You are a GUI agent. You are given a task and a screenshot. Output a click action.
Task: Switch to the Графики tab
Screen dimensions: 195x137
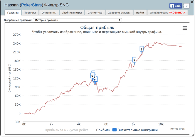coord(13,13)
